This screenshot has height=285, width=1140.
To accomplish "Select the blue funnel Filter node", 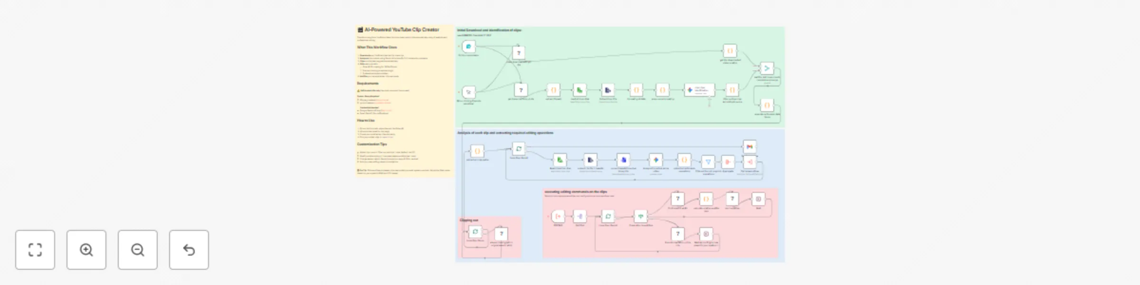I will tap(708, 162).
